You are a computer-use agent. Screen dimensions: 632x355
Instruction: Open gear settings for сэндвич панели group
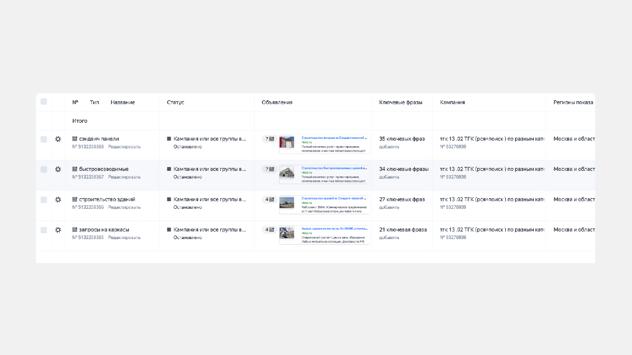(58, 139)
